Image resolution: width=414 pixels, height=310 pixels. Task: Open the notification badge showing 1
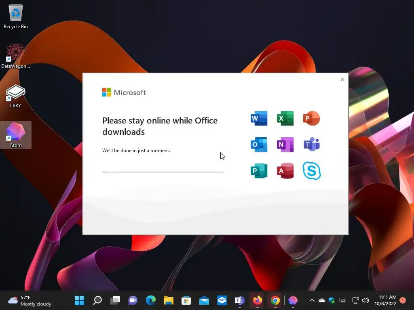point(403,300)
